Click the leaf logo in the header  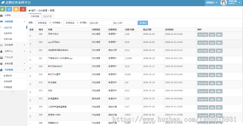point(2,2)
